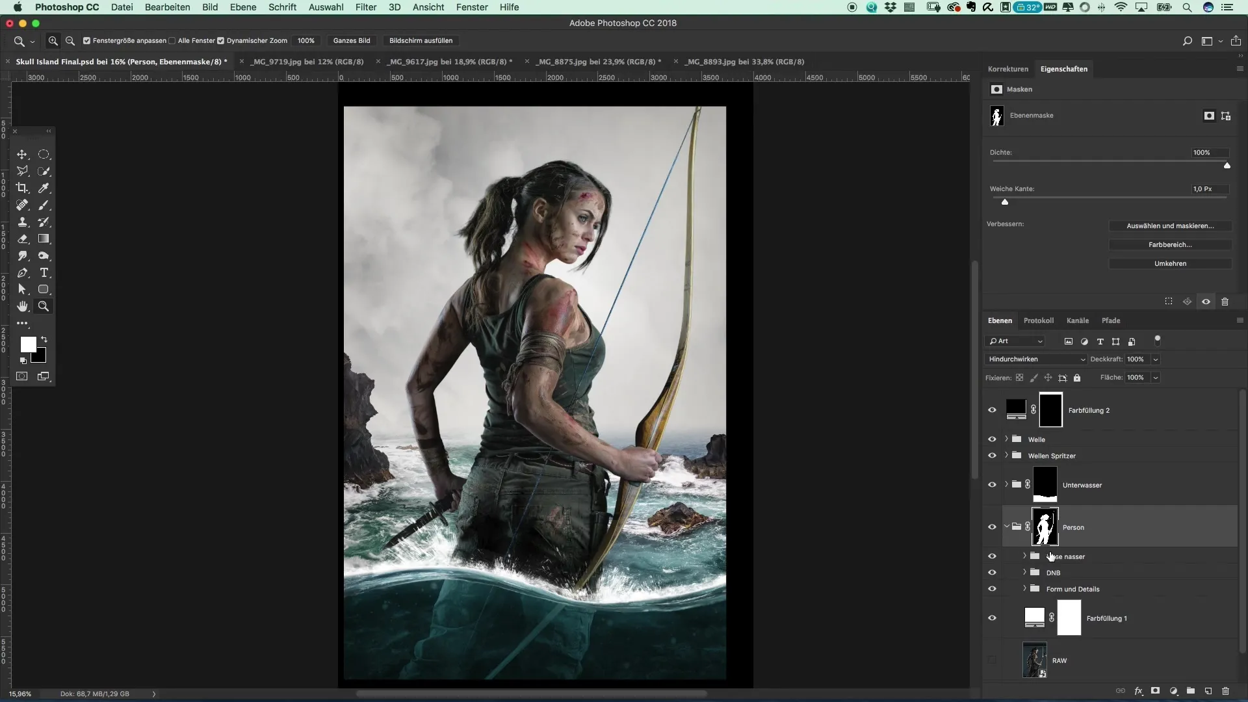Screen dimensions: 1248x702
Task: Select the Crop tool
Action: [x=22, y=188]
